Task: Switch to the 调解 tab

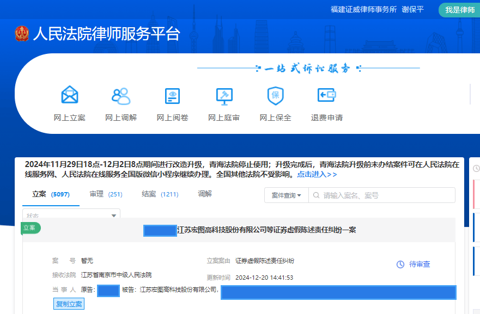Action: [x=205, y=194]
